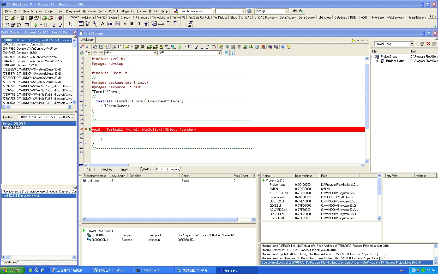Expand the Project1.exe tree node
The width and height of the screenshot is (438, 274).
(377, 61)
